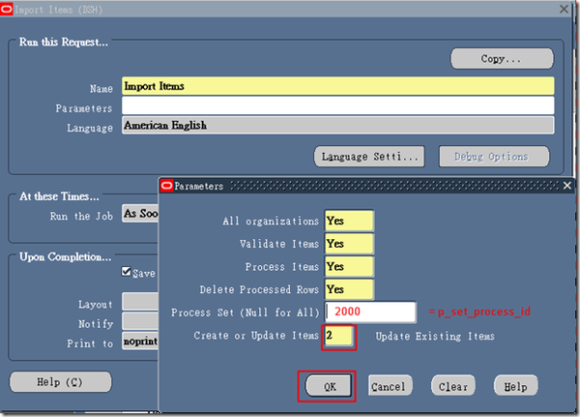The height and width of the screenshot is (417, 580).
Task: Click the All organizations field
Action: [x=349, y=221]
